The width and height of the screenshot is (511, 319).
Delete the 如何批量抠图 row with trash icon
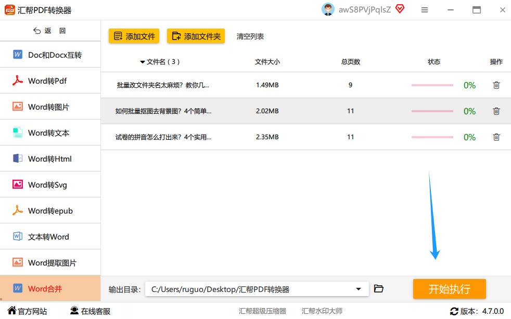(x=496, y=111)
